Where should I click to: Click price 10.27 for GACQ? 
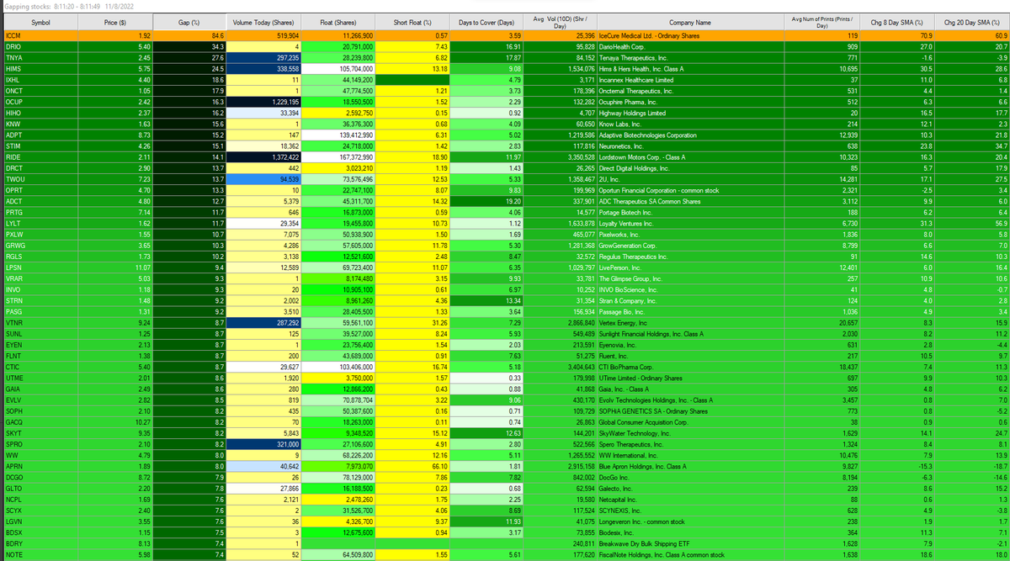pos(117,421)
